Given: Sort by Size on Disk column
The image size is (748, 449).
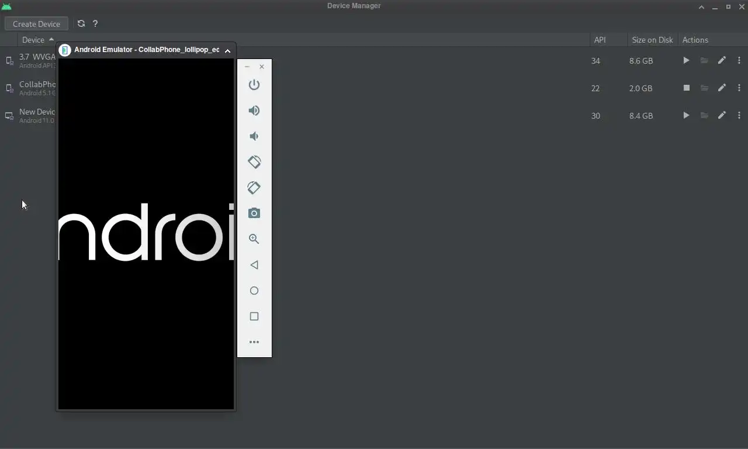Looking at the screenshot, I should point(652,40).
